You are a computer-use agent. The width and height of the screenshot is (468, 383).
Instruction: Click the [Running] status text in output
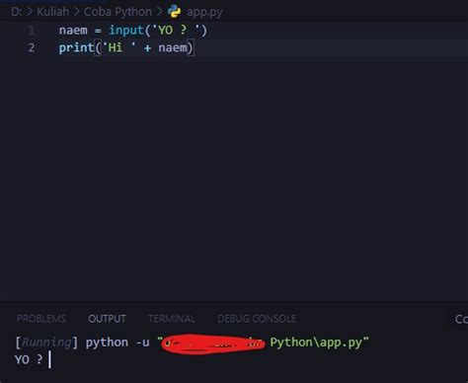46,343
